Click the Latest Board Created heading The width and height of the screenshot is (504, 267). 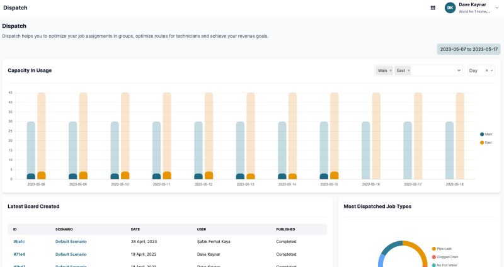pos(33,207)
